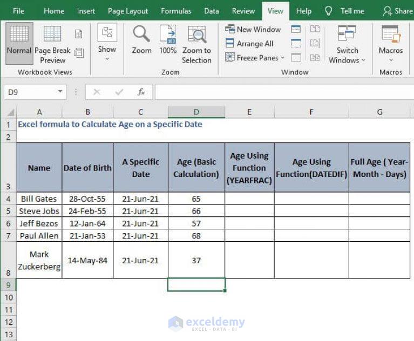Switch to Normal workbook view
Image resolution: width=414 pixels, height=341 pixels.
click(x=19, y=44)
